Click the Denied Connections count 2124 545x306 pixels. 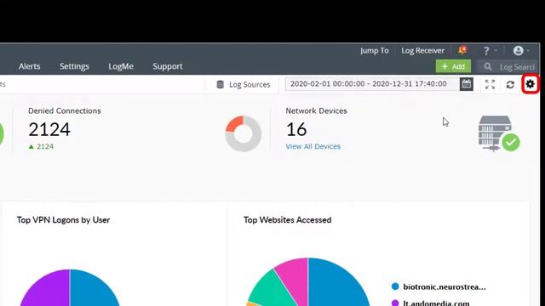pyautogui.click(x=49, y=129)
